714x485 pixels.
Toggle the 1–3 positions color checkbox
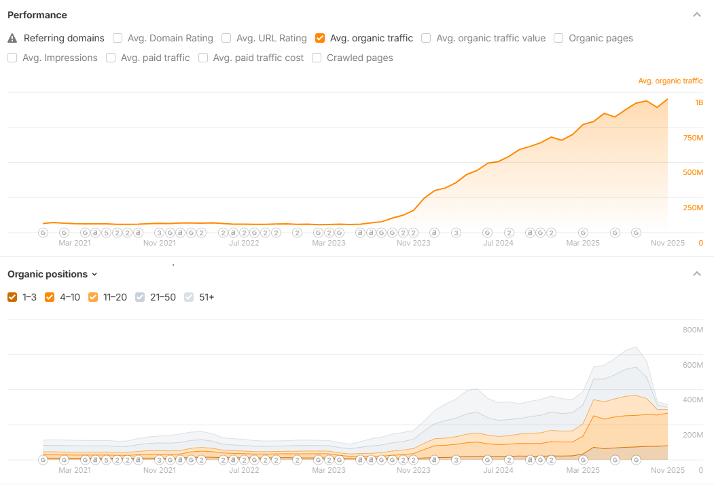tap(12, 297)
